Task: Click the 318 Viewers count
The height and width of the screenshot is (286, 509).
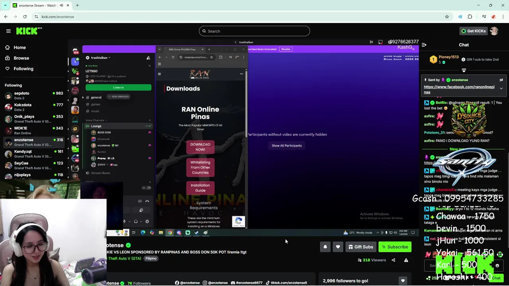Action: point(372,260)
